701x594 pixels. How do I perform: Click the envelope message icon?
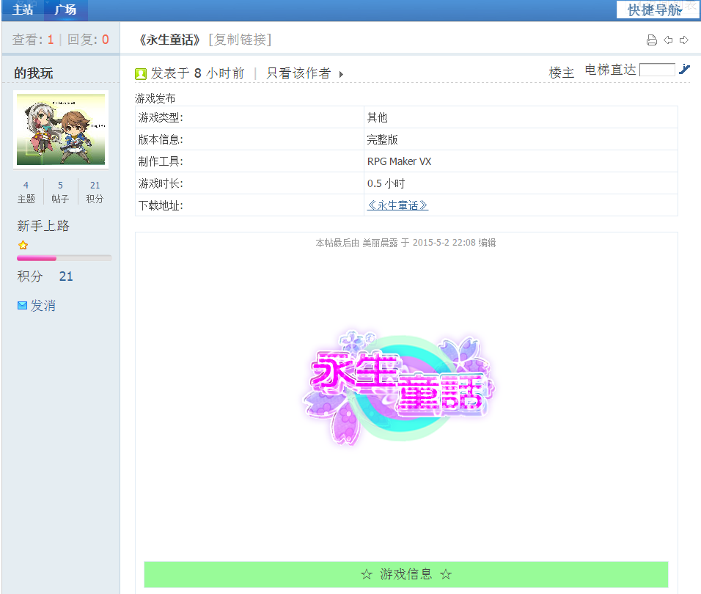point(22,306)
